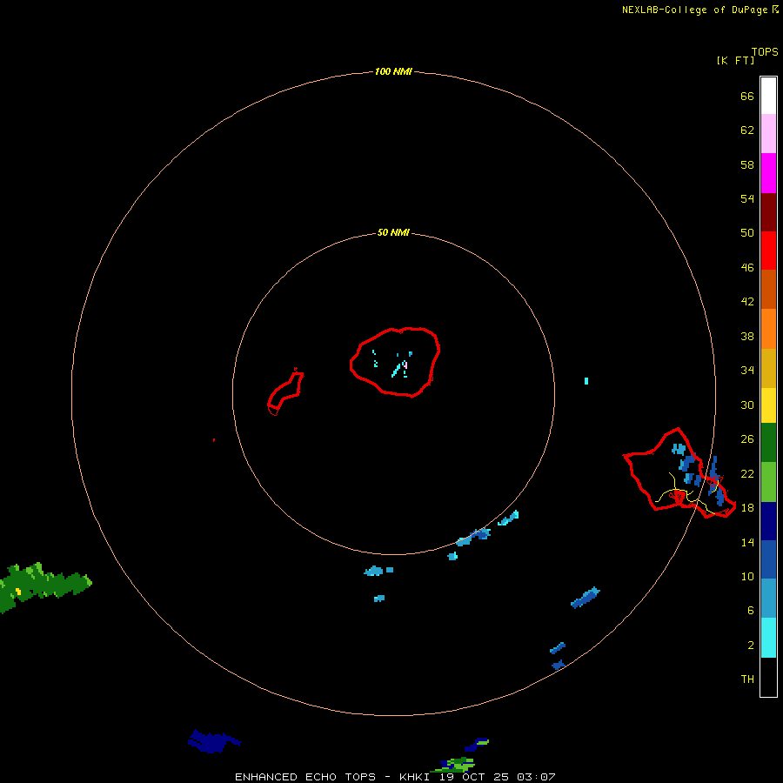Click the light pink legend swatch
Viewport: 783px width, 783px height.
tap(768, 134)
